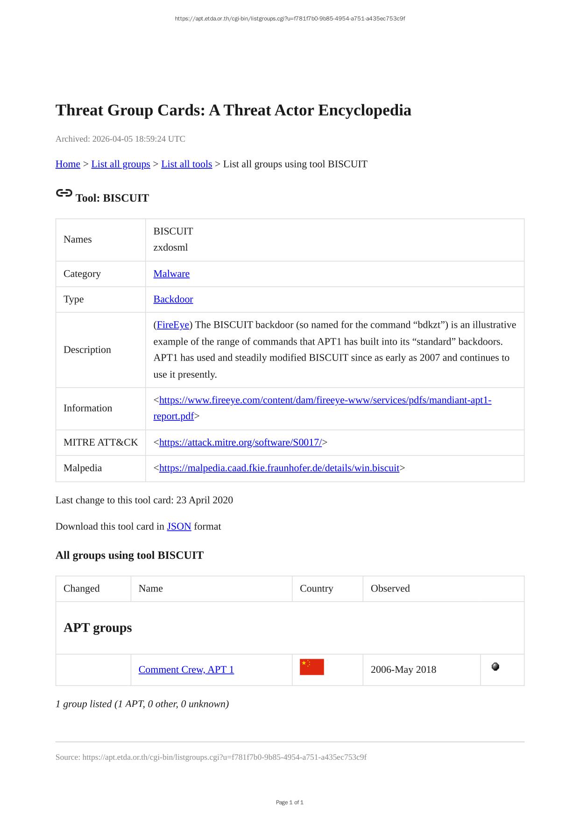
Task: Open the Malpedia win.biscuit link
Action: 279,468
